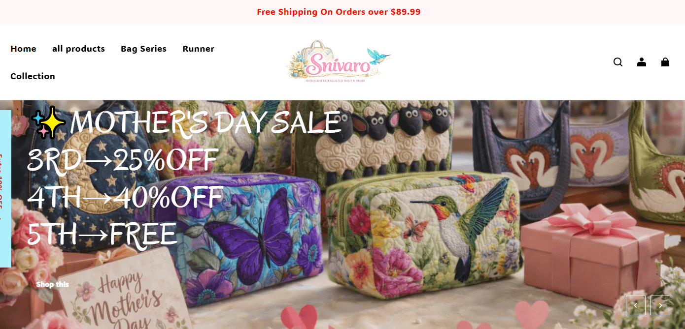Expand the Collection menu
Image resolution: width=685 pixels, height=329 pixels.
(x=33, y=76)
